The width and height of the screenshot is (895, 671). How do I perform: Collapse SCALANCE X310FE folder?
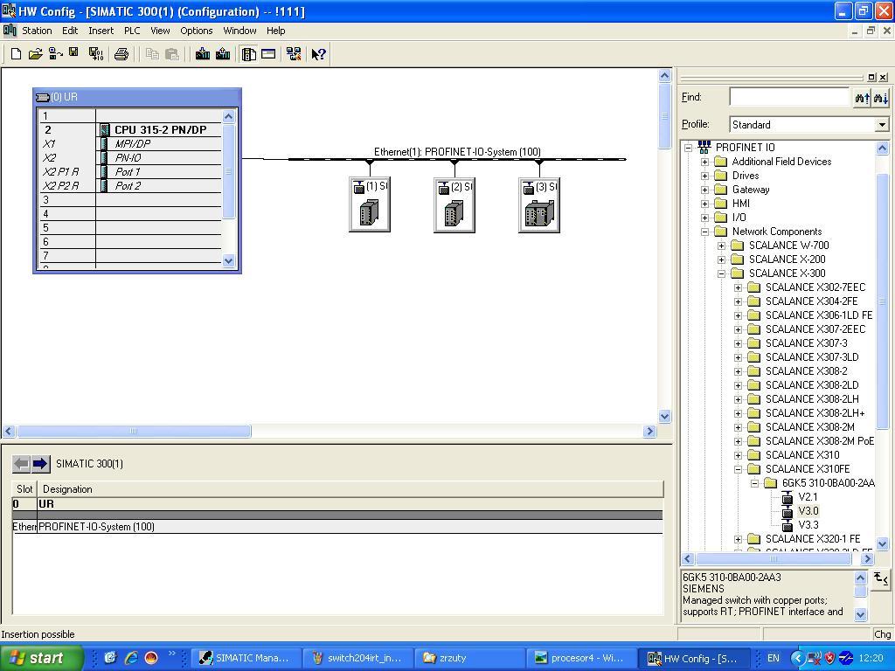tap(738, 469)
